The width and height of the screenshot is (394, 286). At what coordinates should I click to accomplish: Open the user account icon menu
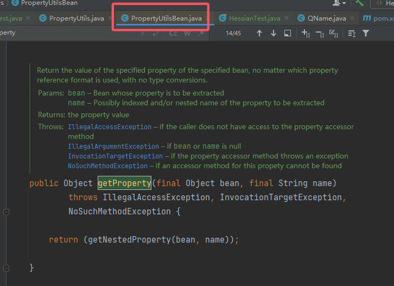pos(339,3)
